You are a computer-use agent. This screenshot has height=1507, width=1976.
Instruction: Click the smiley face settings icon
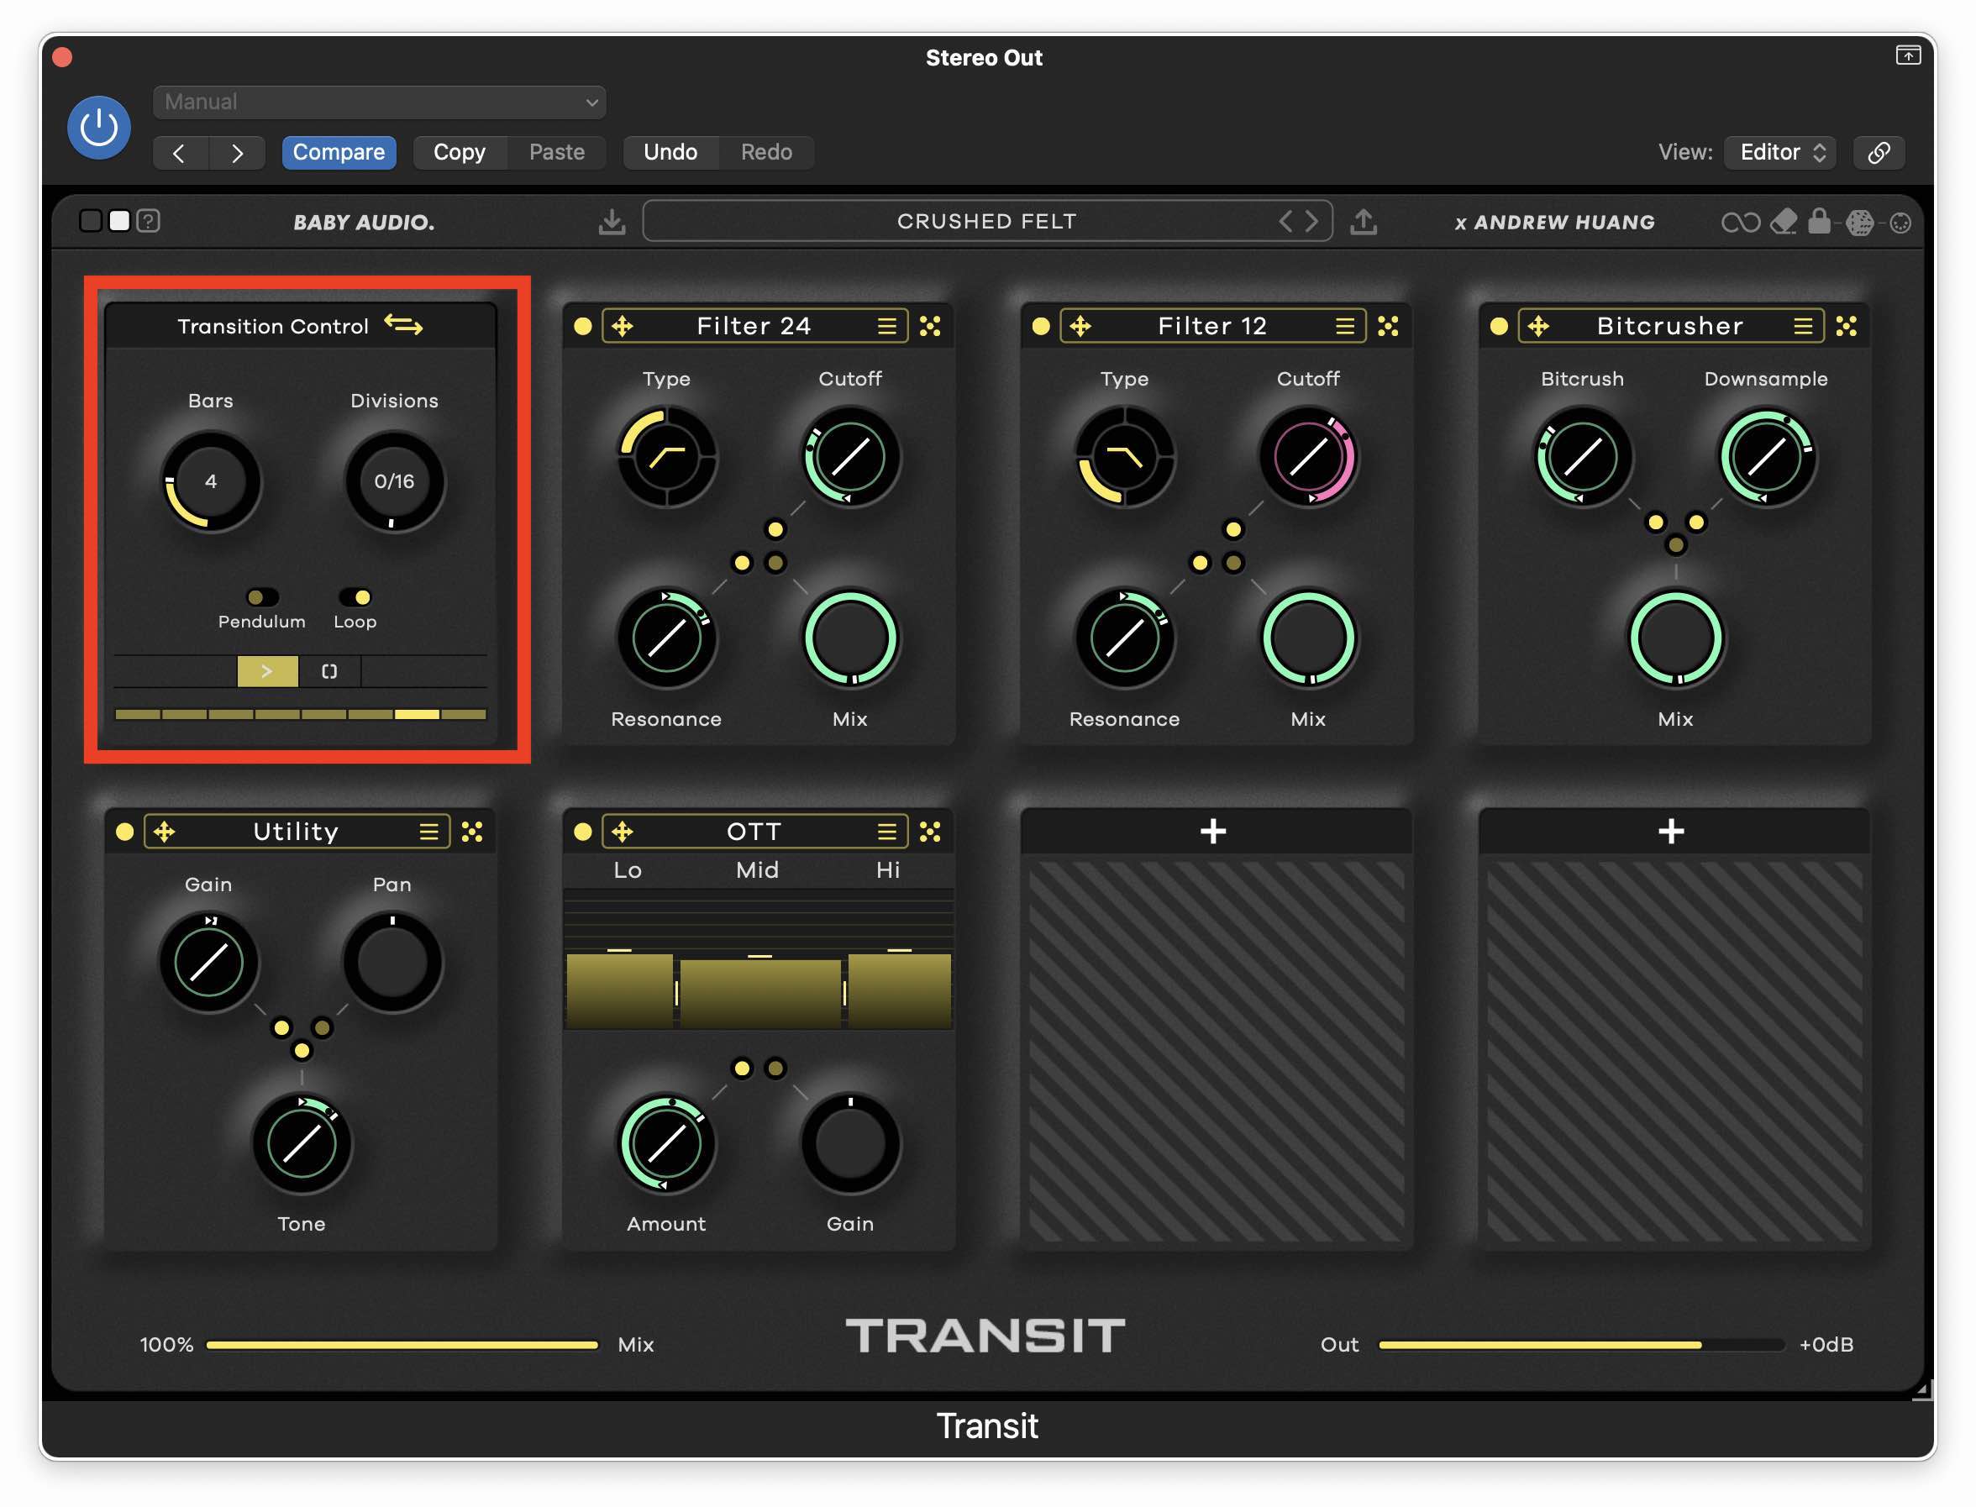(1900, 223)
